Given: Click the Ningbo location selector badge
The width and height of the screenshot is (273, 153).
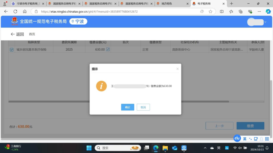Looking at the screenshot, I should point(78,22).
